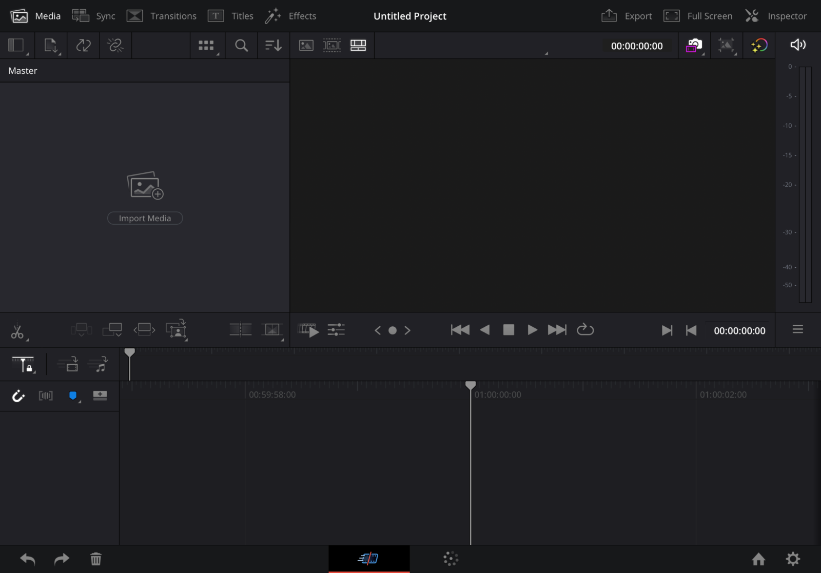Click the sync clips arrows icon

pyautogui.click(x=83, y=46)
